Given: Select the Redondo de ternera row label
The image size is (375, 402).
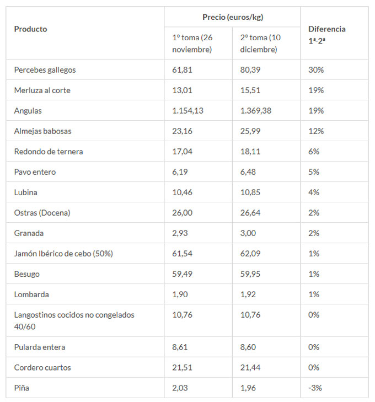Looking at the screenshot, I should [49, 152].
